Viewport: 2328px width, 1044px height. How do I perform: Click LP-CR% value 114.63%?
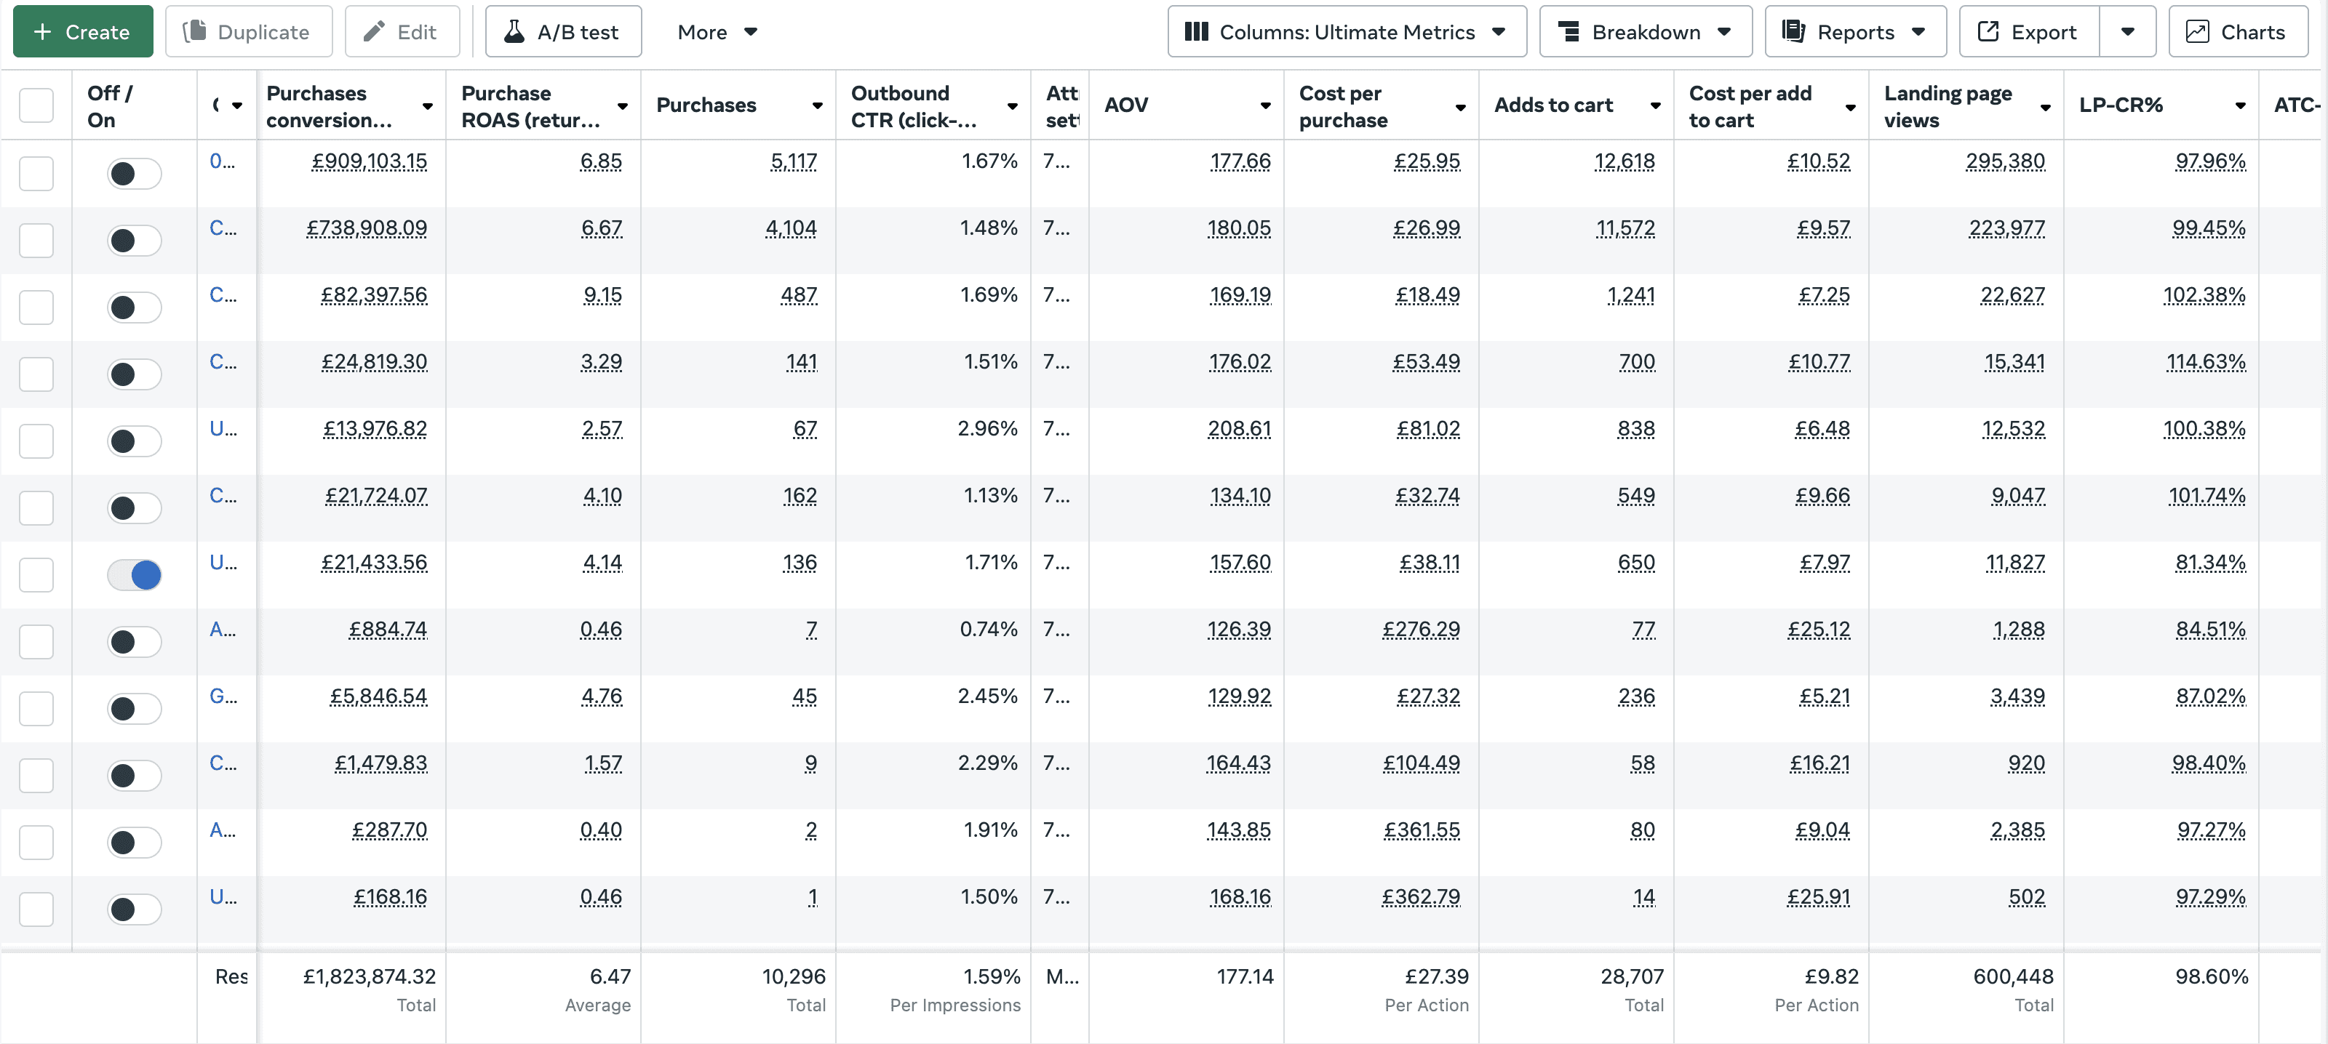tap(2205, 363)
